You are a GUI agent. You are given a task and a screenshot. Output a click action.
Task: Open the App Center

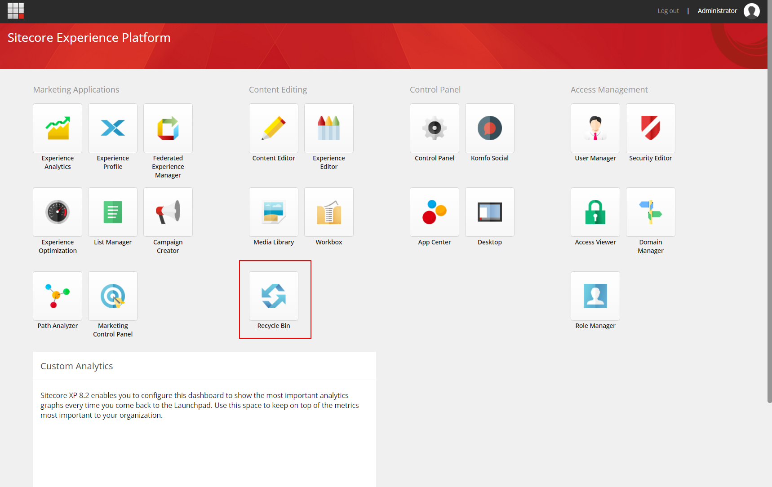(435, 212)
